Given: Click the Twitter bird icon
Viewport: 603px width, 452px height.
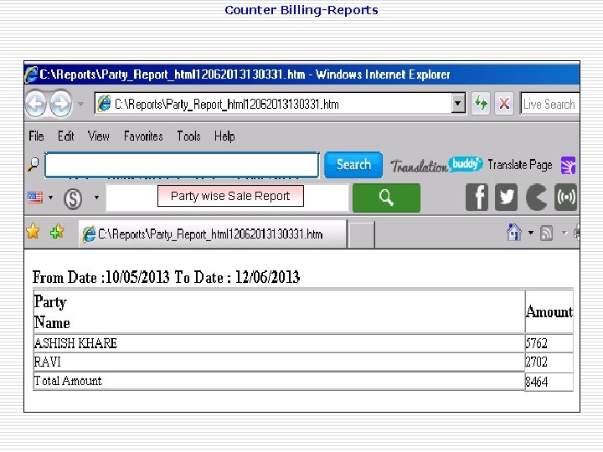Looking at the screenshot, I should tap(506, 198).
